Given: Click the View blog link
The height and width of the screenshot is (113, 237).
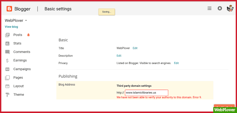Looking at the screenshot, I should [x=11, y=27].
